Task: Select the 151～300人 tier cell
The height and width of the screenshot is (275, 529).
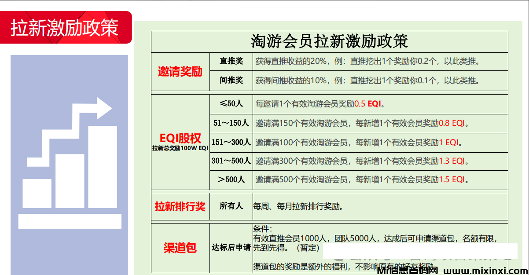Action: 231,142
